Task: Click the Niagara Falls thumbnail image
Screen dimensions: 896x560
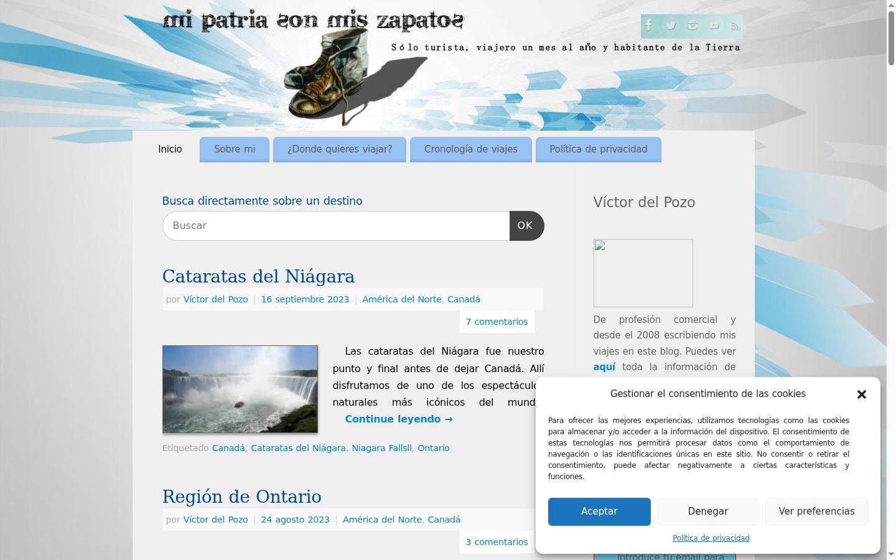Action: click(240, 389)
